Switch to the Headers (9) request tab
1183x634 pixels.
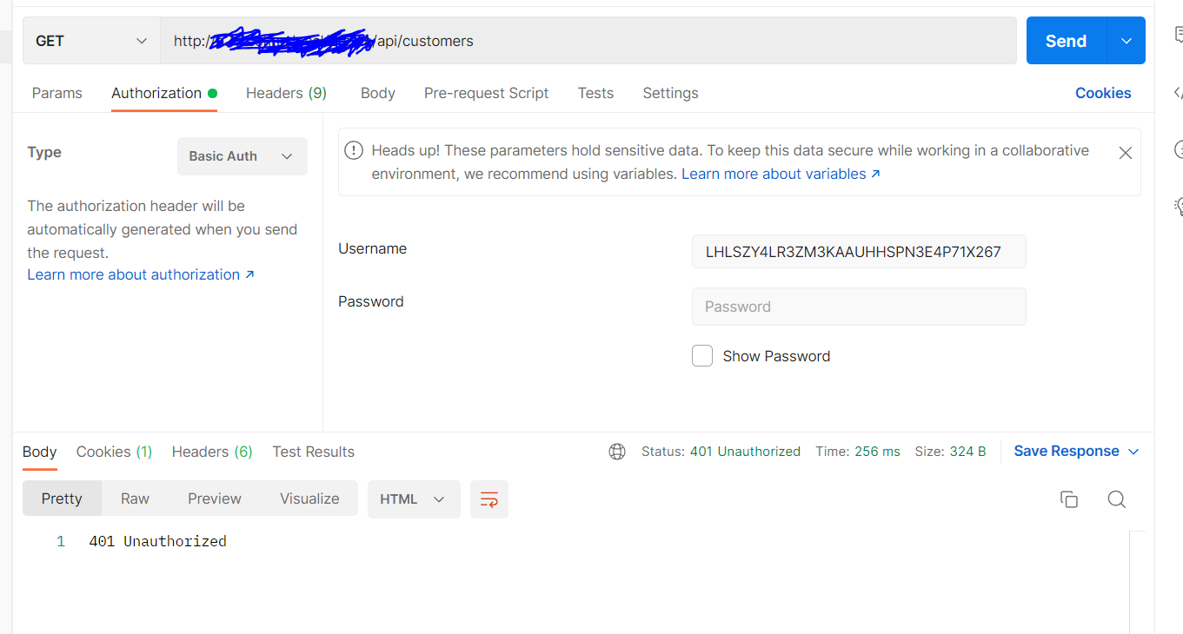286,93
